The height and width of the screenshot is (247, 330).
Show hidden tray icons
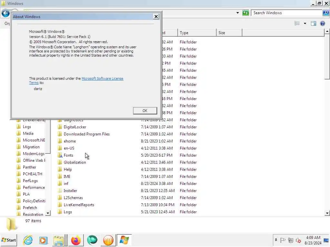click(276, 240)
